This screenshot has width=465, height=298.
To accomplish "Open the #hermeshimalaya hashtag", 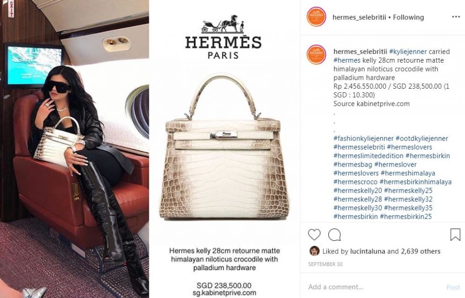I will [x=408, y=173].
